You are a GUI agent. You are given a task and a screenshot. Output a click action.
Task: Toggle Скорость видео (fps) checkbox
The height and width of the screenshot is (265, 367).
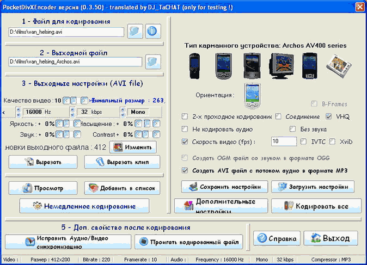click(x=185, y=141)
